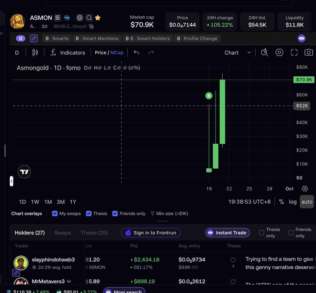Switch to the Thesis (25) tab
316x293 pixels.
tap(94, 233)
